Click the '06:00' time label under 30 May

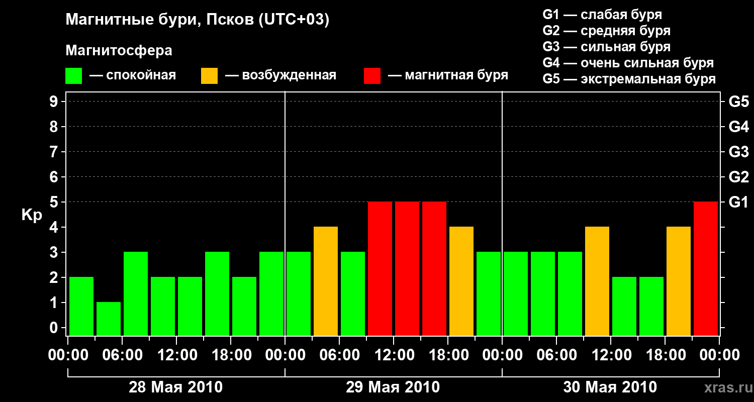556,355
